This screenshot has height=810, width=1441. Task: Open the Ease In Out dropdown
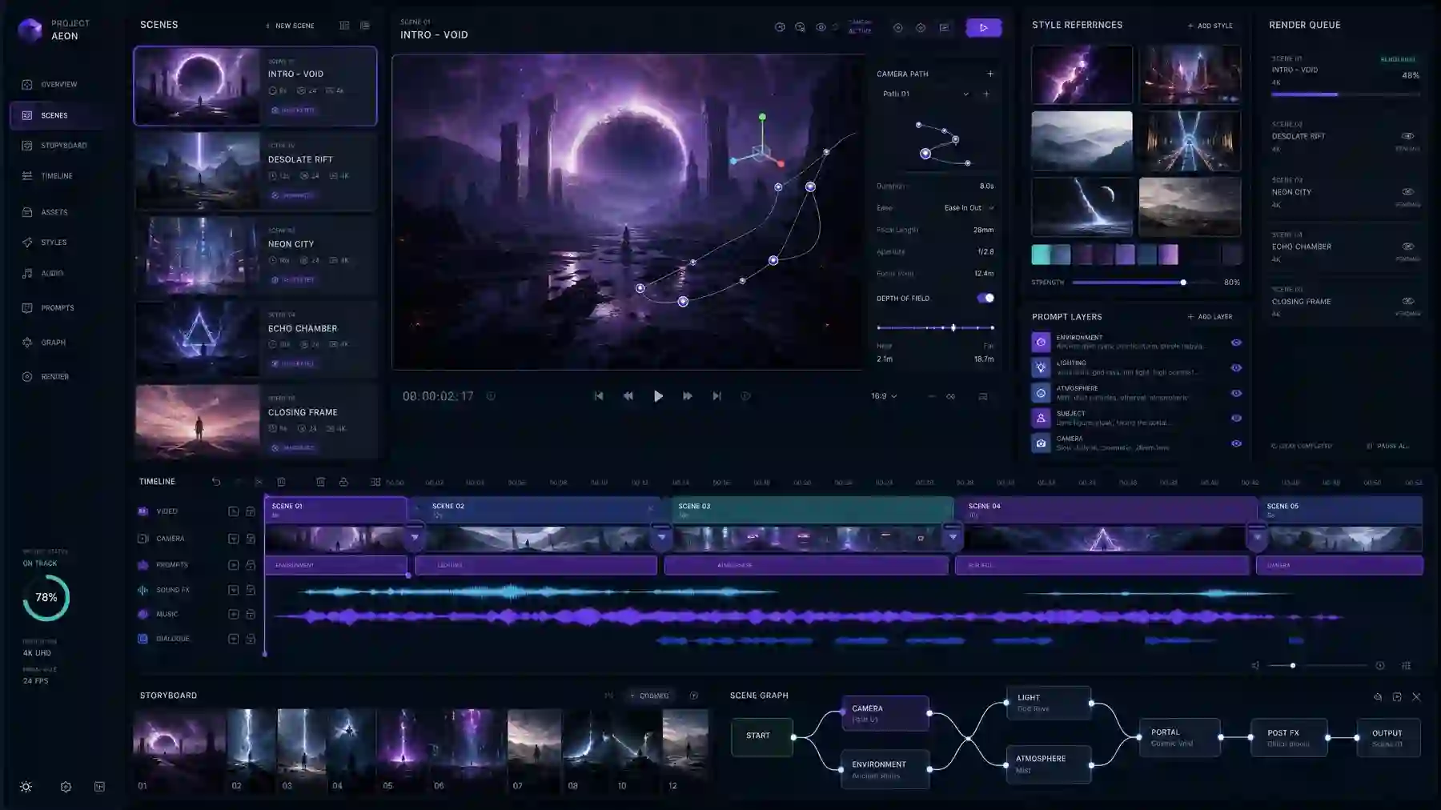pos(969,207)
